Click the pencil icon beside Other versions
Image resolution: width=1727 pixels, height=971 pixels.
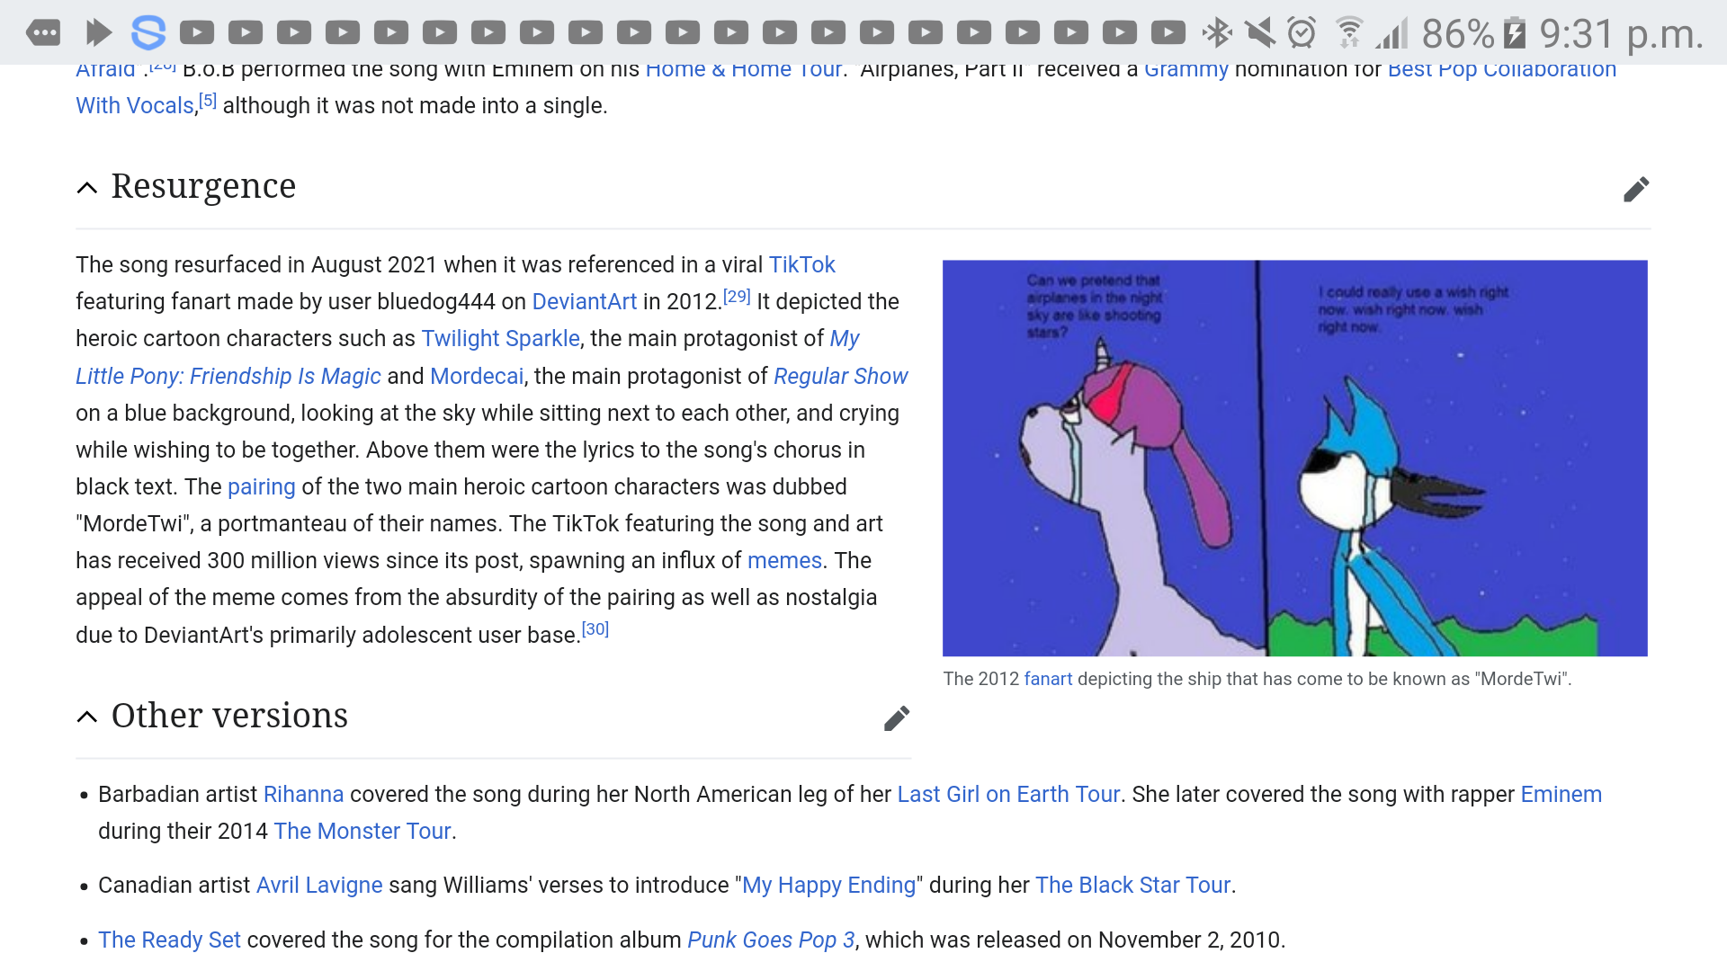point(896,718)
